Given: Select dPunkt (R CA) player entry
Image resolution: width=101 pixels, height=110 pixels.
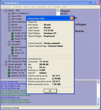Looking at the screenshot, I should pyautogui.click(x=18, y=73).
